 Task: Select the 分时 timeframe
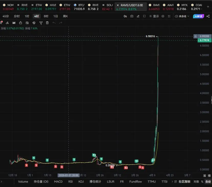pos(17,16)
